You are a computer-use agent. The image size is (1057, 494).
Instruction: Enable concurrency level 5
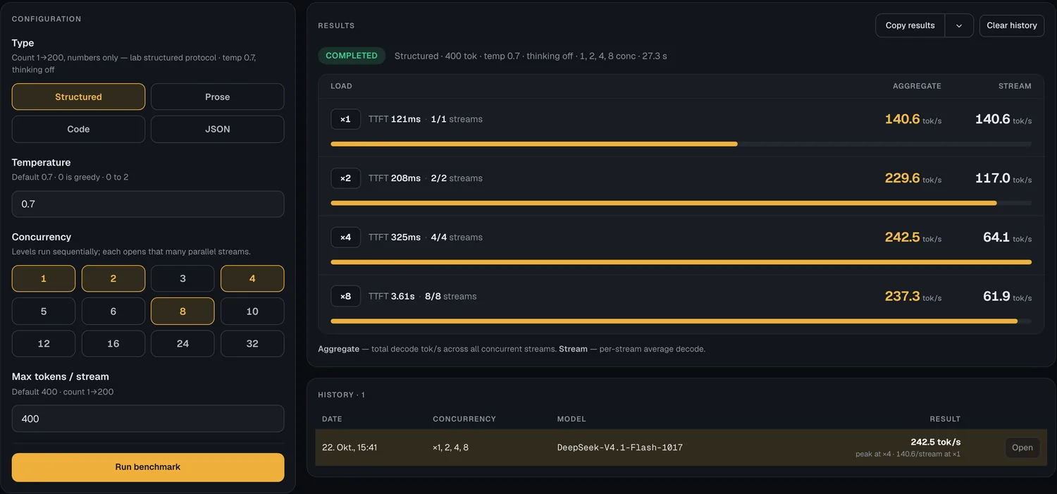coord(44,311)
